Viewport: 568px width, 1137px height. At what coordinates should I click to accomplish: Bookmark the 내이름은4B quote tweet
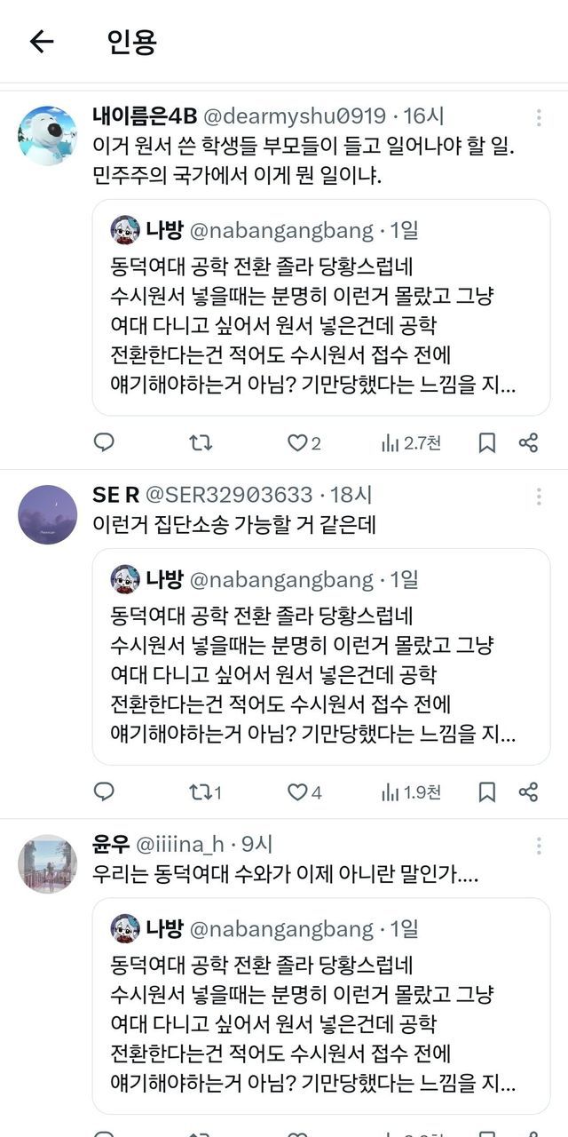(x=487, y=442)
